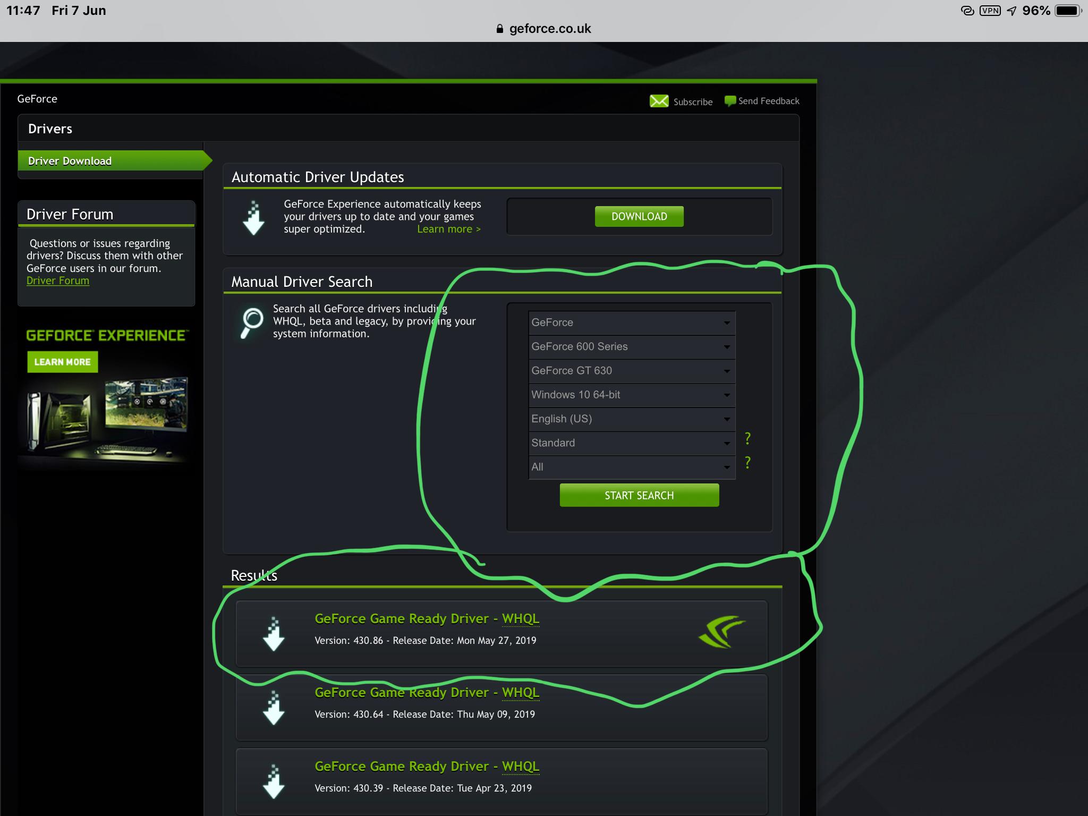Open the Standard driver type dropdown
1088x816 pixels.
point(632,443)
